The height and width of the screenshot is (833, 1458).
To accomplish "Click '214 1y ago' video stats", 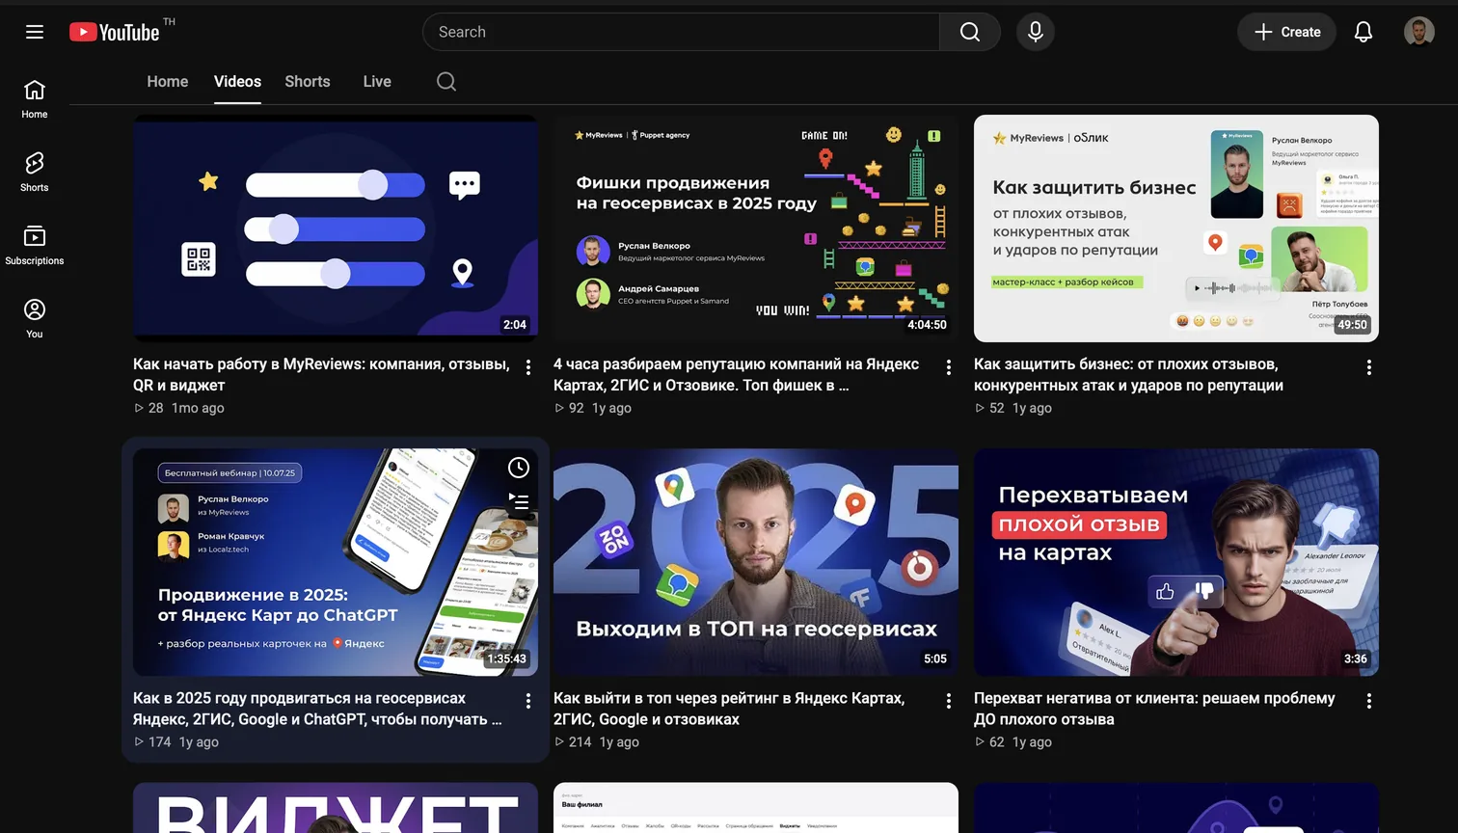I will (x=597, y=741).
